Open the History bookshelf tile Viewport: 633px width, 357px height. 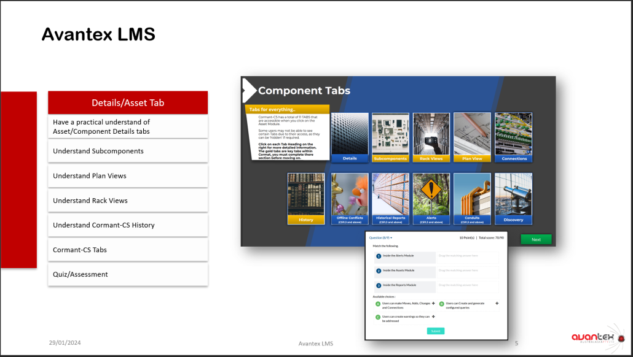coord(306,199)
